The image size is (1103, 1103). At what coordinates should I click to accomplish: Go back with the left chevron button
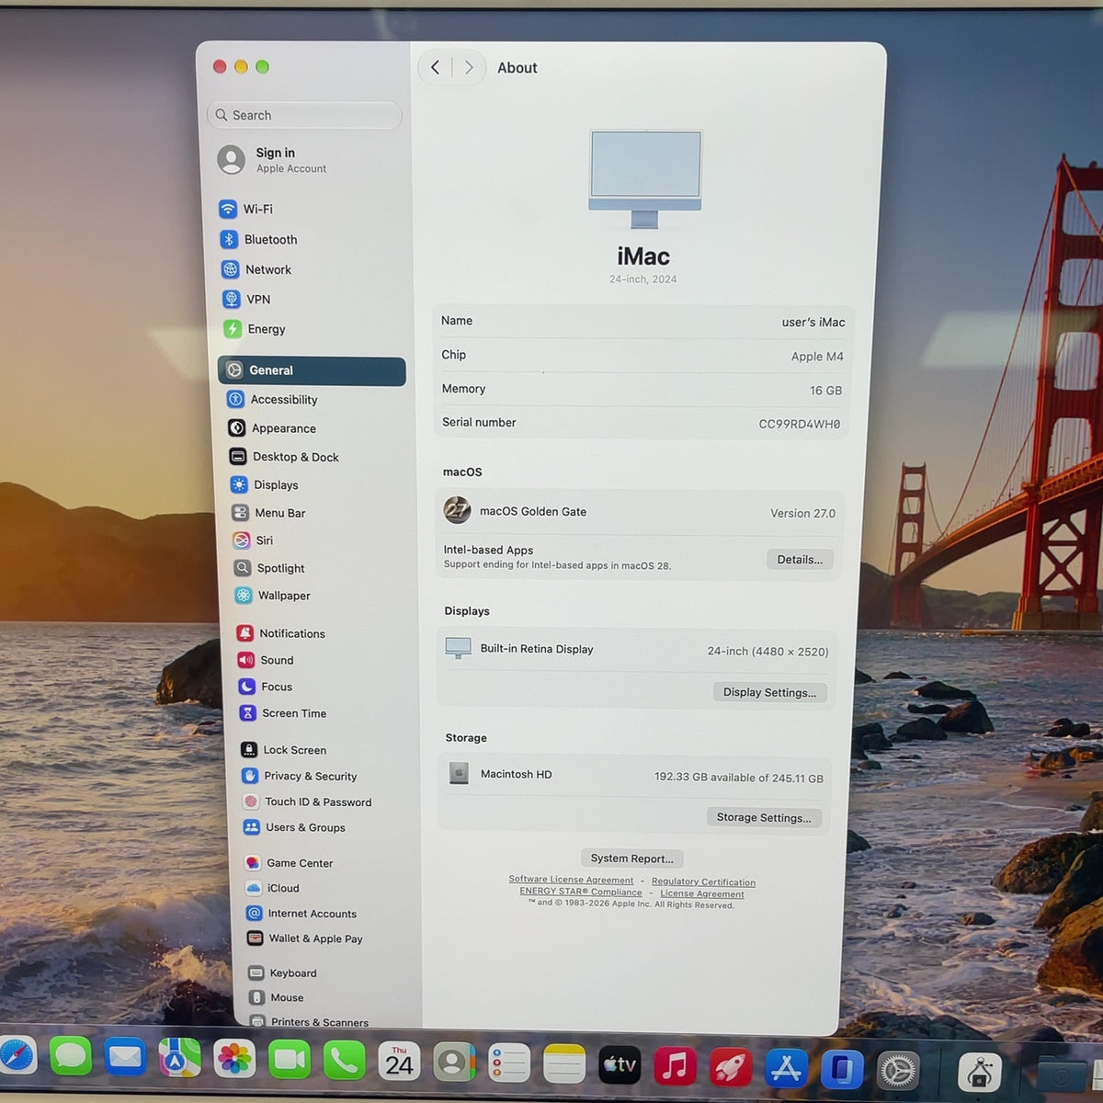tap(436, 67)
